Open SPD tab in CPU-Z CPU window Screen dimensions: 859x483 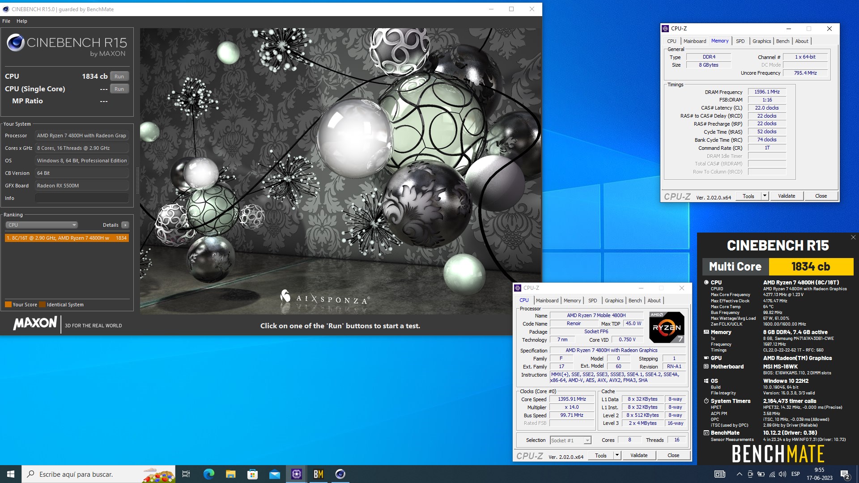click(x=593, y=301)
